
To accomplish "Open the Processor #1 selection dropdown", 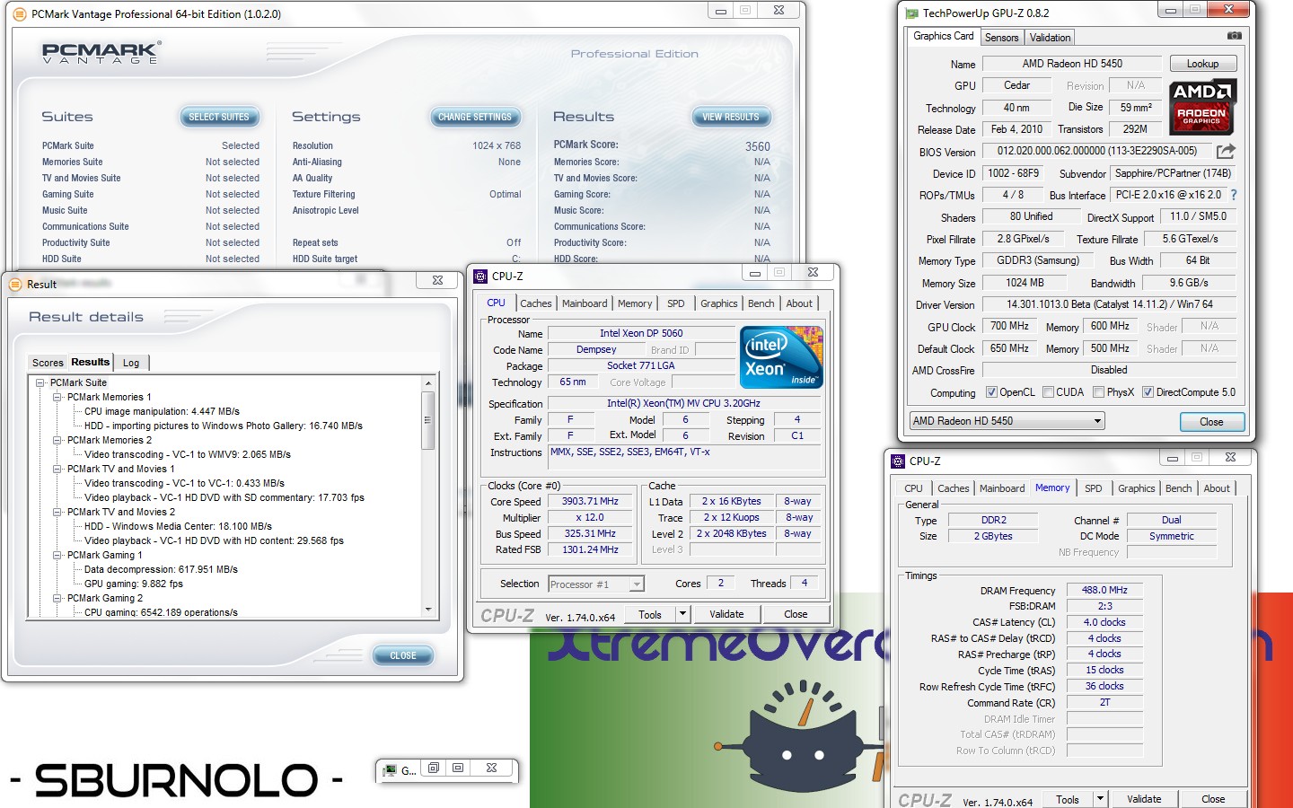I will (596, 584).
